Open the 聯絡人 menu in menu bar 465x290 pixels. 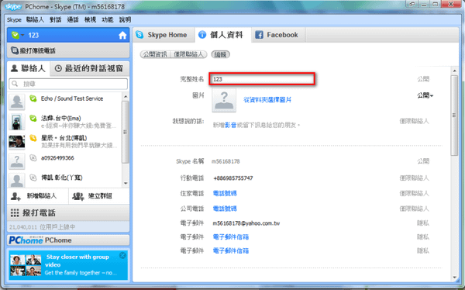pos(35,19)
